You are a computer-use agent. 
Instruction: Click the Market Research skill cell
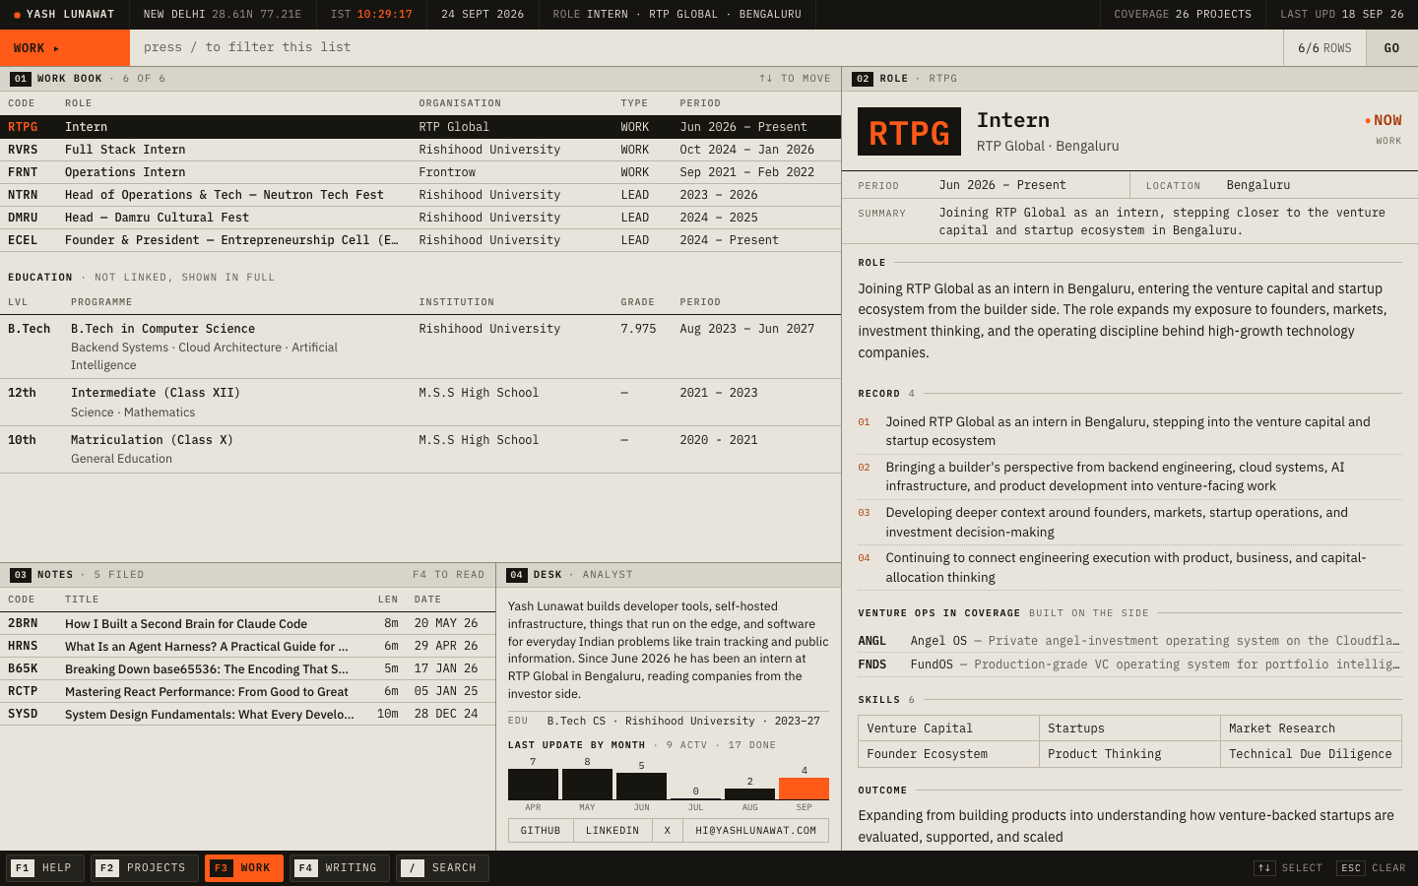click(x=1311, y=728)
